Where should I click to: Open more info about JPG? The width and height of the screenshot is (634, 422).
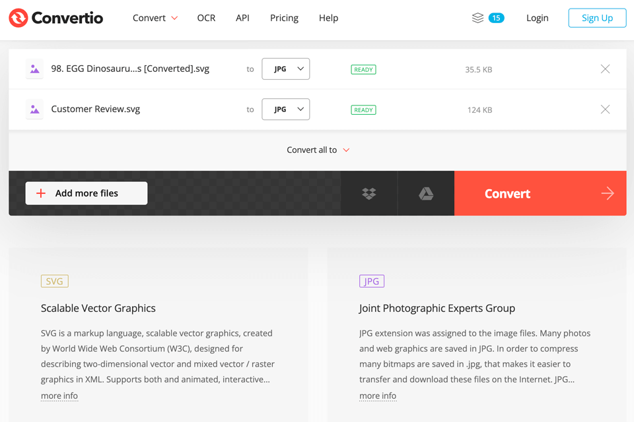click(x=378, y=396)
